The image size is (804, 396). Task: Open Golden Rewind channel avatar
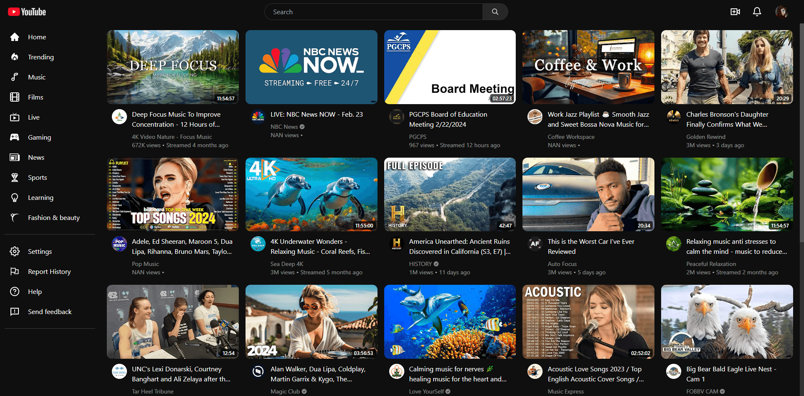674,117
